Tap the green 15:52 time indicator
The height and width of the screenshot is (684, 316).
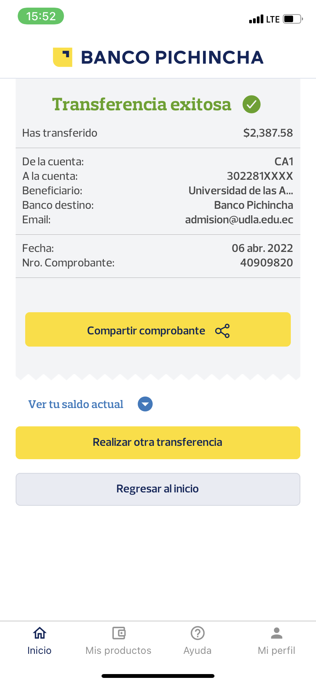point(41,16)
